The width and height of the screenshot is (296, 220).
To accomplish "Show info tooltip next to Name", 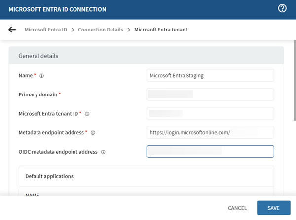I will 42,76.
